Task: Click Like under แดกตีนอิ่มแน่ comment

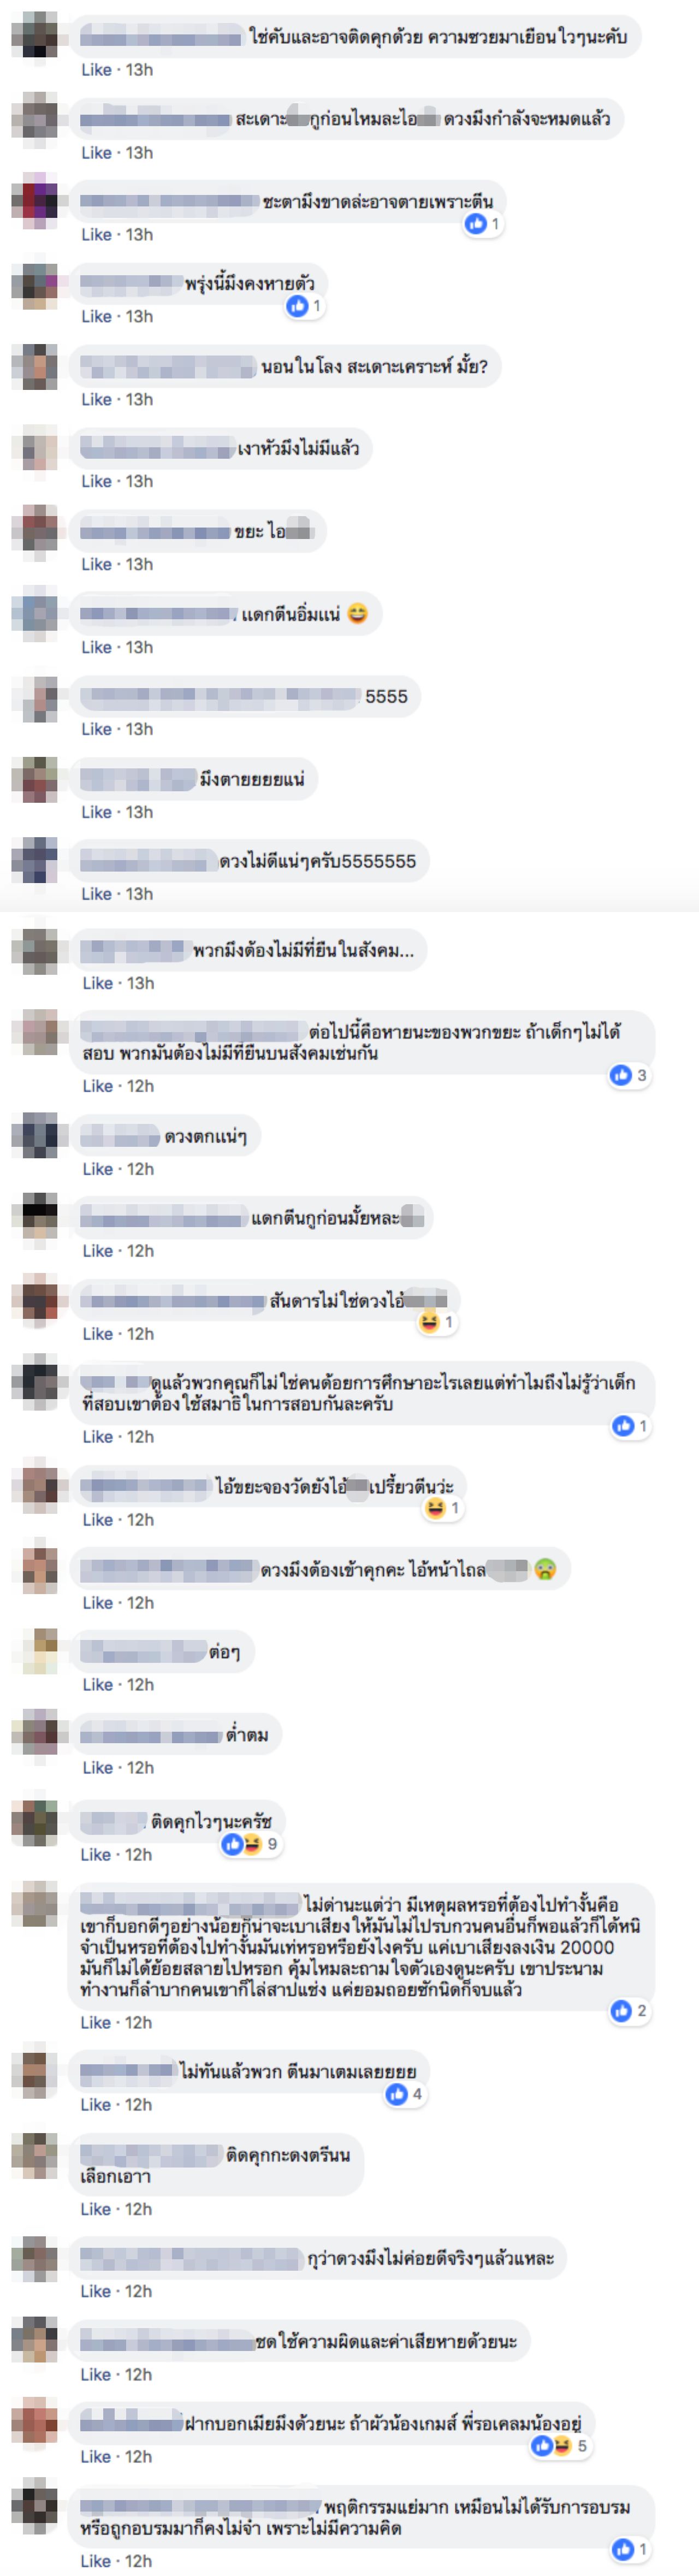Action: 97,647
